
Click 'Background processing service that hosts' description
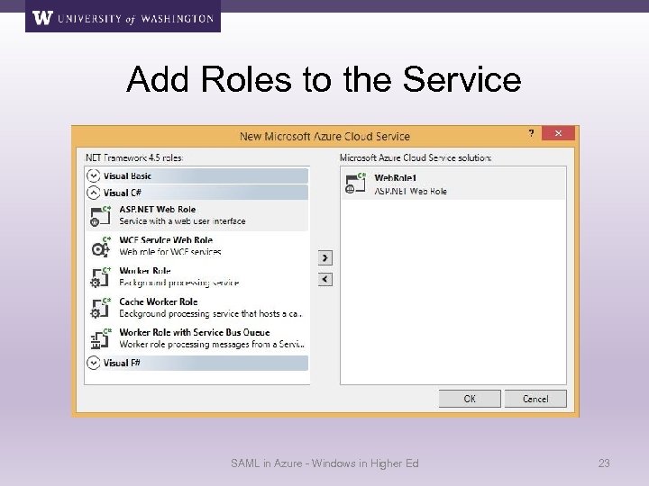point(211,314)
